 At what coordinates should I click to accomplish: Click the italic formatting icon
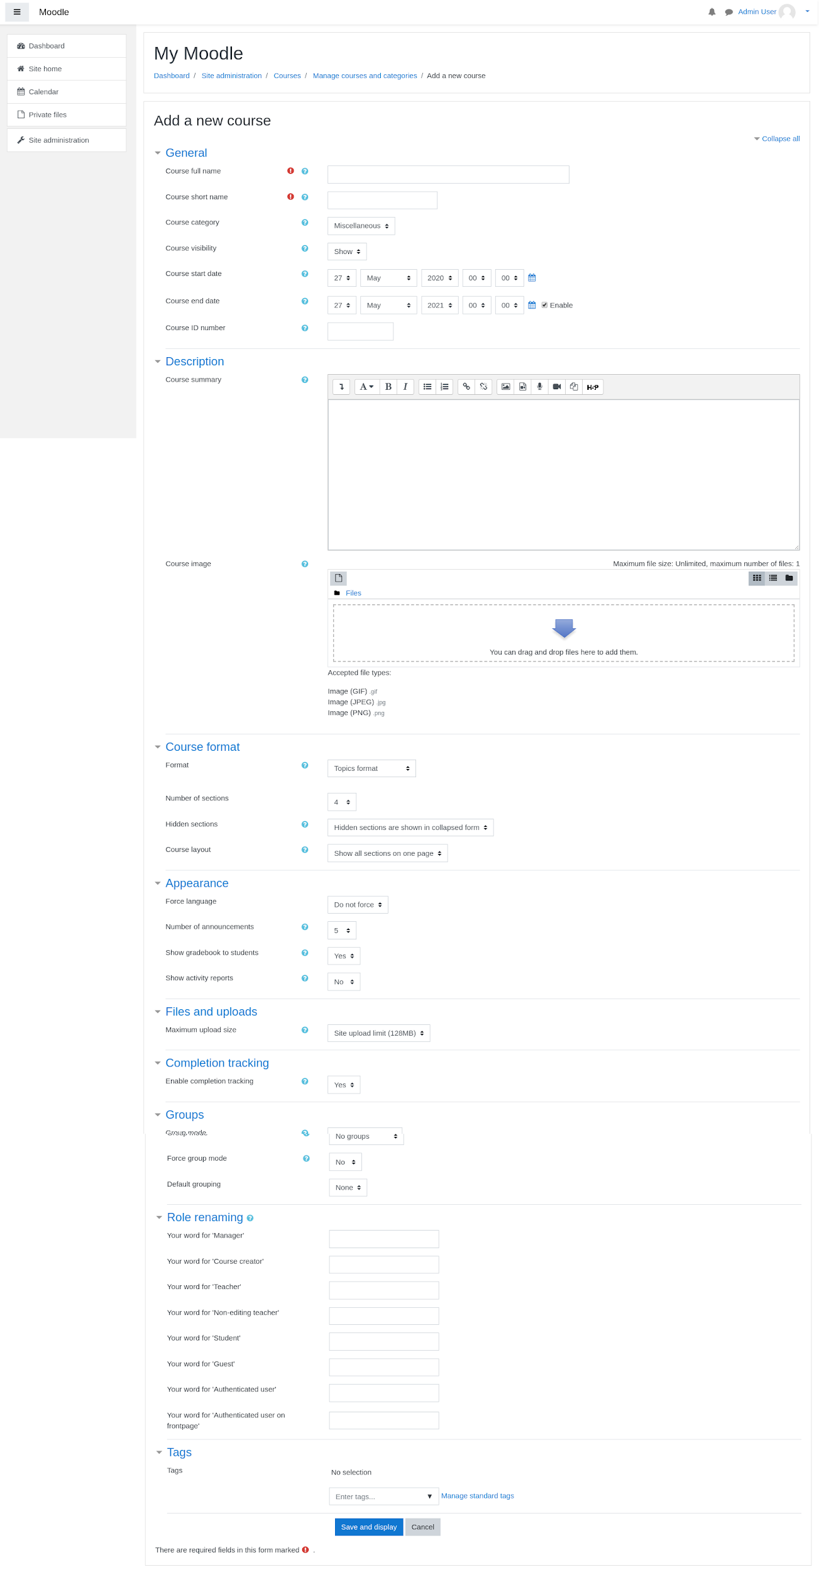pos(405,387)
